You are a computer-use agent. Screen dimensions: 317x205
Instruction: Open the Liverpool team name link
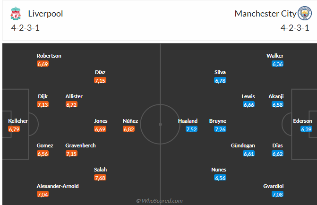click(x=45, y=14)
